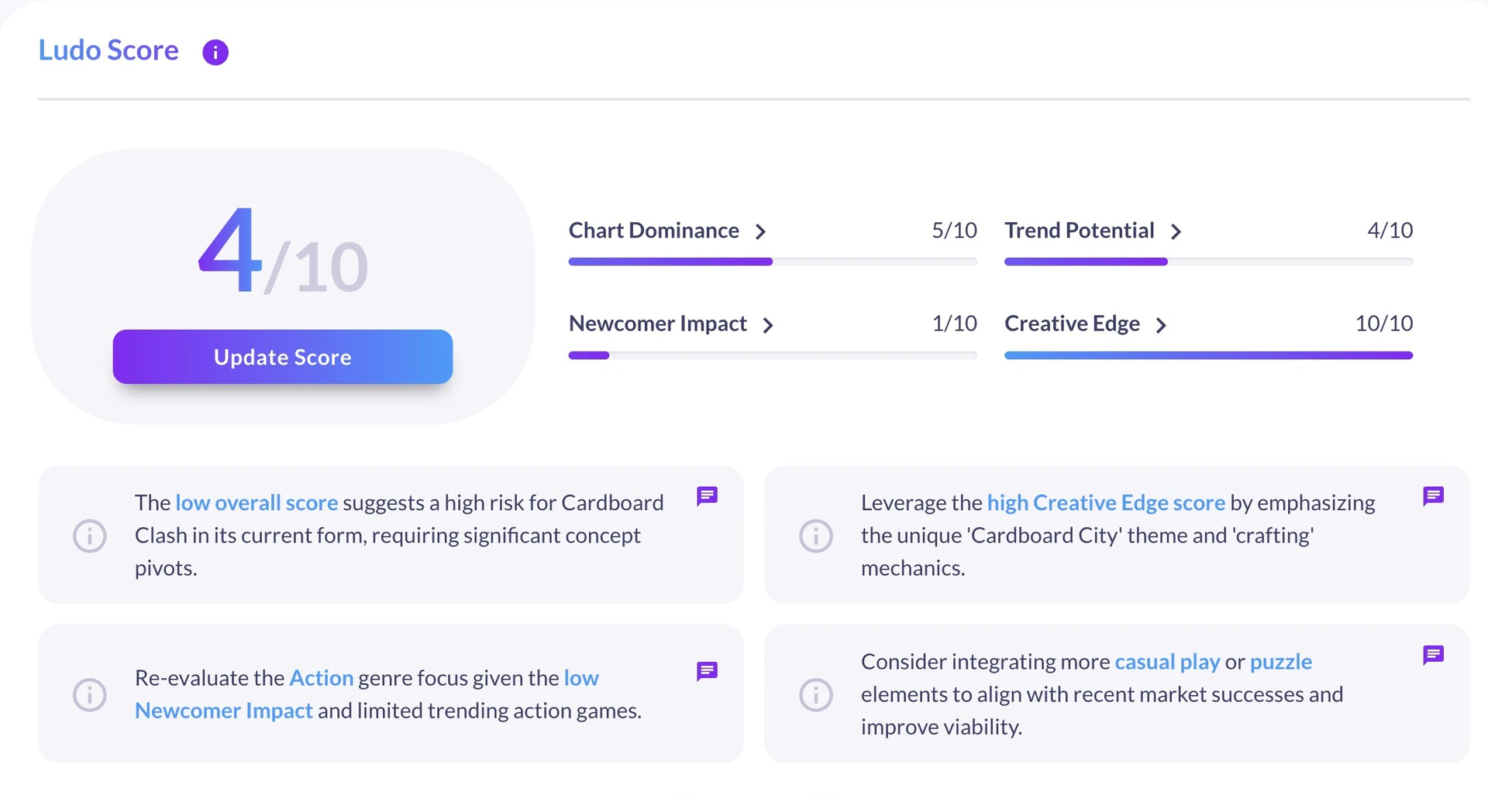
Task: Select the puzzle link in the suggestion
Action: (x=1280, y=662)
